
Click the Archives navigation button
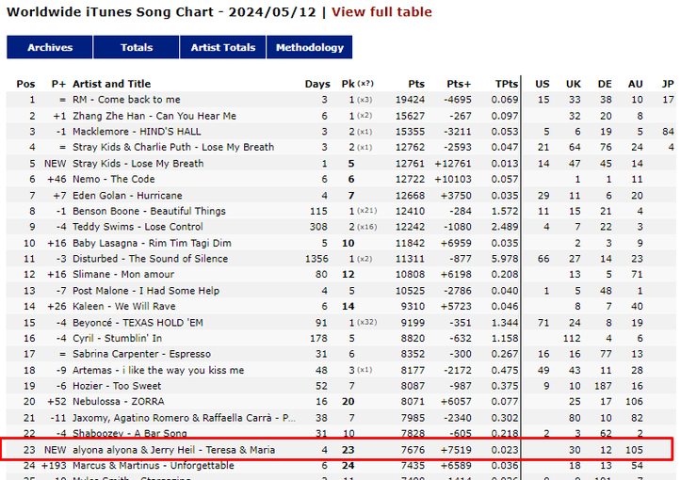[50, 48]
